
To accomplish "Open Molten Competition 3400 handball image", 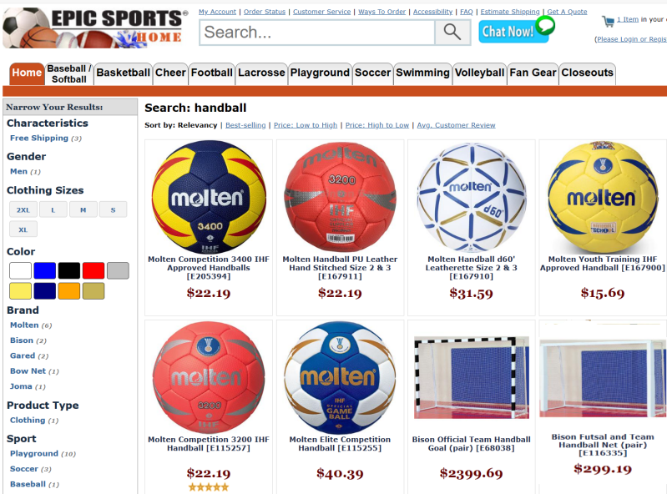I will 209,197.
